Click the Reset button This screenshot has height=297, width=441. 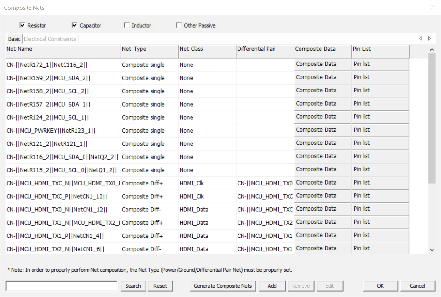pos(160,286)
